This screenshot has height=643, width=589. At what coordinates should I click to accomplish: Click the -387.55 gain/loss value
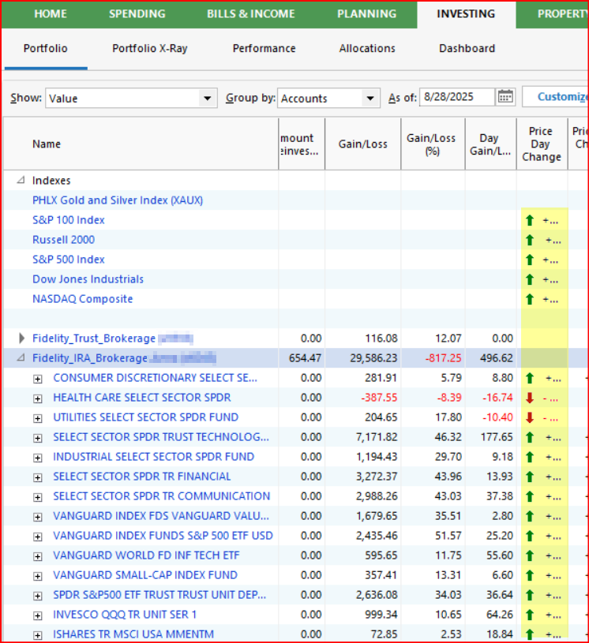[379, 398]
